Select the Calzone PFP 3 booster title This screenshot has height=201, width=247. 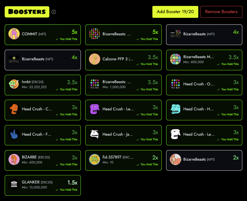point(118,59)
